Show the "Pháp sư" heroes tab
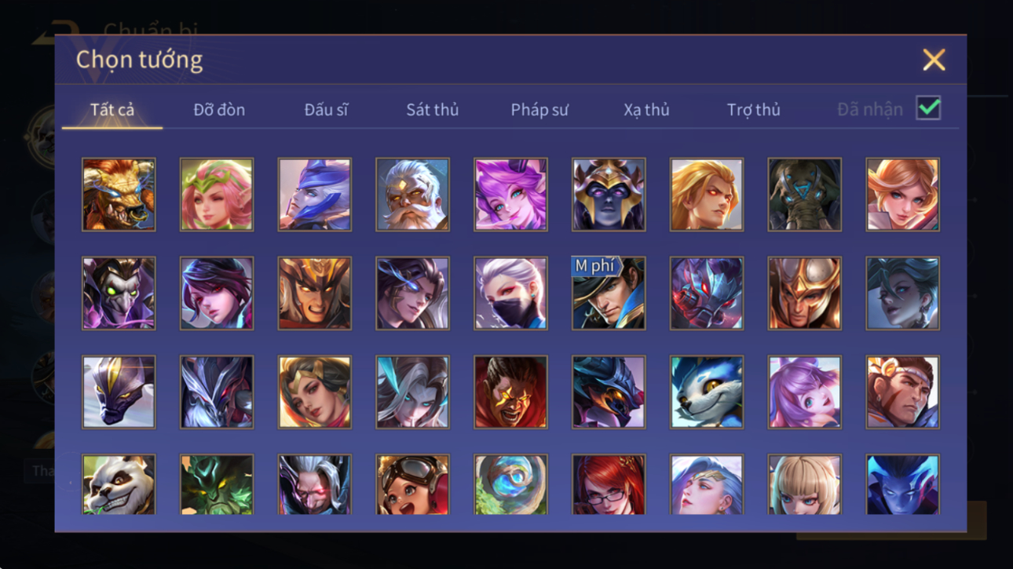This screenshot has width=1013, height=569. [539, 110]
